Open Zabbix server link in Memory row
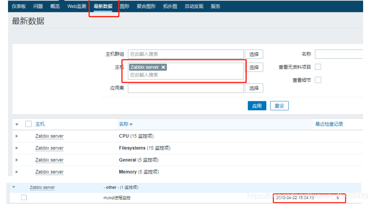Screen dimensions: 372x204 click(x=49, y=172)
